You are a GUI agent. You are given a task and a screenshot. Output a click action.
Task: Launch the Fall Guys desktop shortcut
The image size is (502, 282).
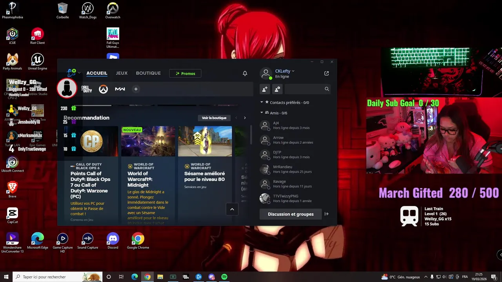[113, 38]
